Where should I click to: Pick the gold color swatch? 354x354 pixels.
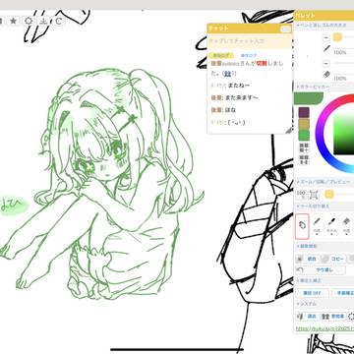(x=304, y=124)
